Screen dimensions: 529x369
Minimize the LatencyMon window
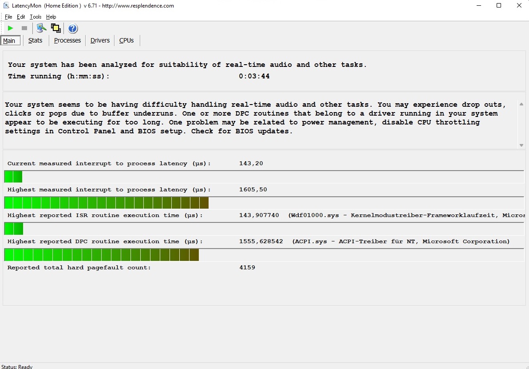click(479, 5)
